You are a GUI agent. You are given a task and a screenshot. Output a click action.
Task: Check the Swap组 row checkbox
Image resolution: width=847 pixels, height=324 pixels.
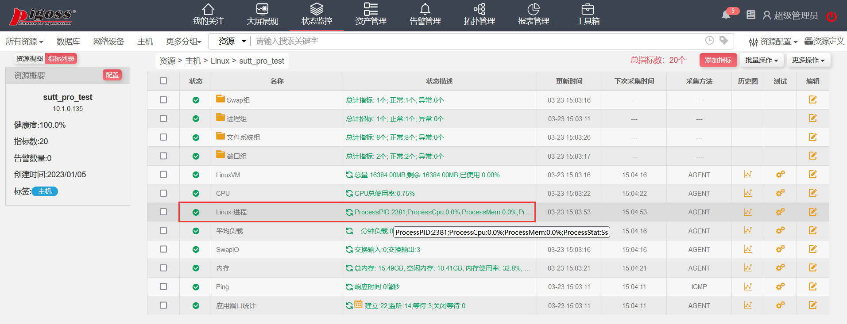pyautogui.click(x=163, y=100)
